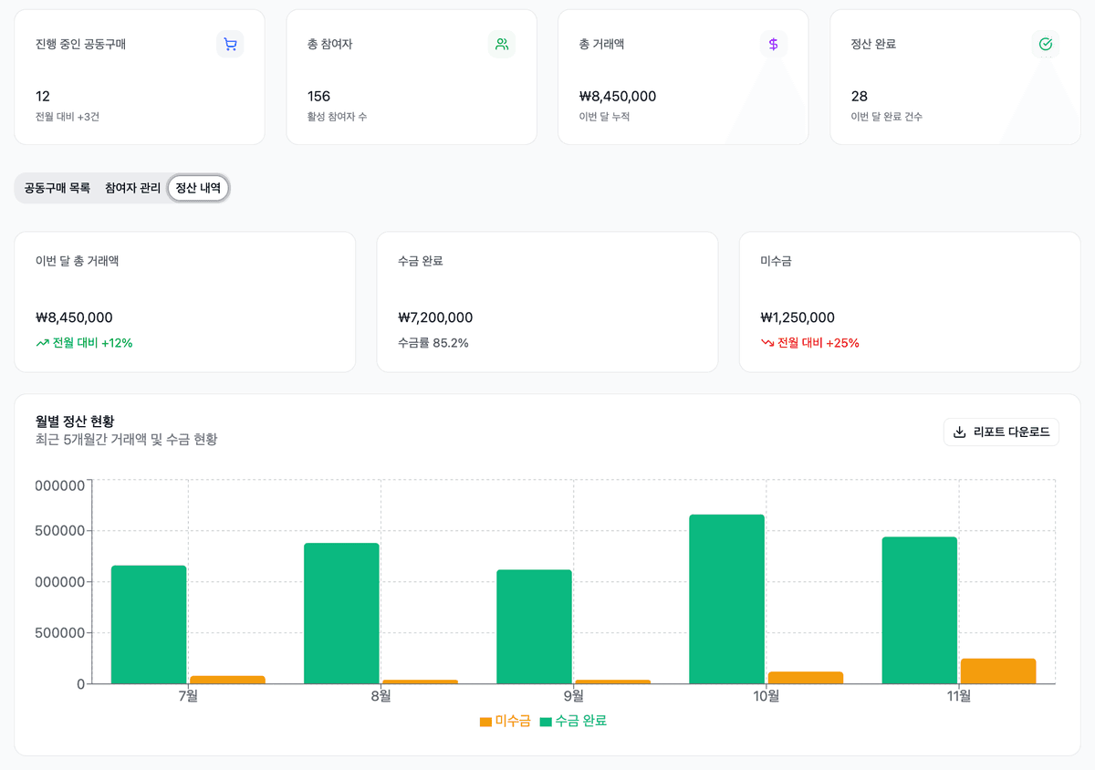Switch to the 공동구매 목록 tab
This screenshot has width=1095, height=770.
(57, 188)
